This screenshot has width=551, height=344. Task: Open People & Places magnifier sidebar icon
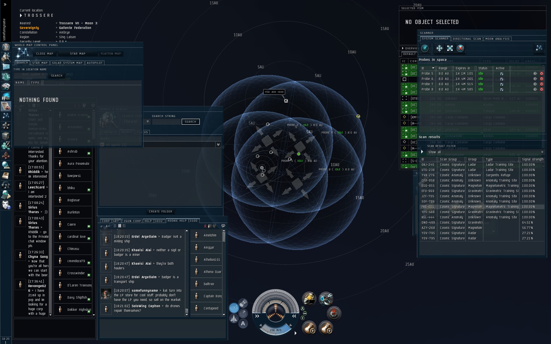[x=6, y=57]
